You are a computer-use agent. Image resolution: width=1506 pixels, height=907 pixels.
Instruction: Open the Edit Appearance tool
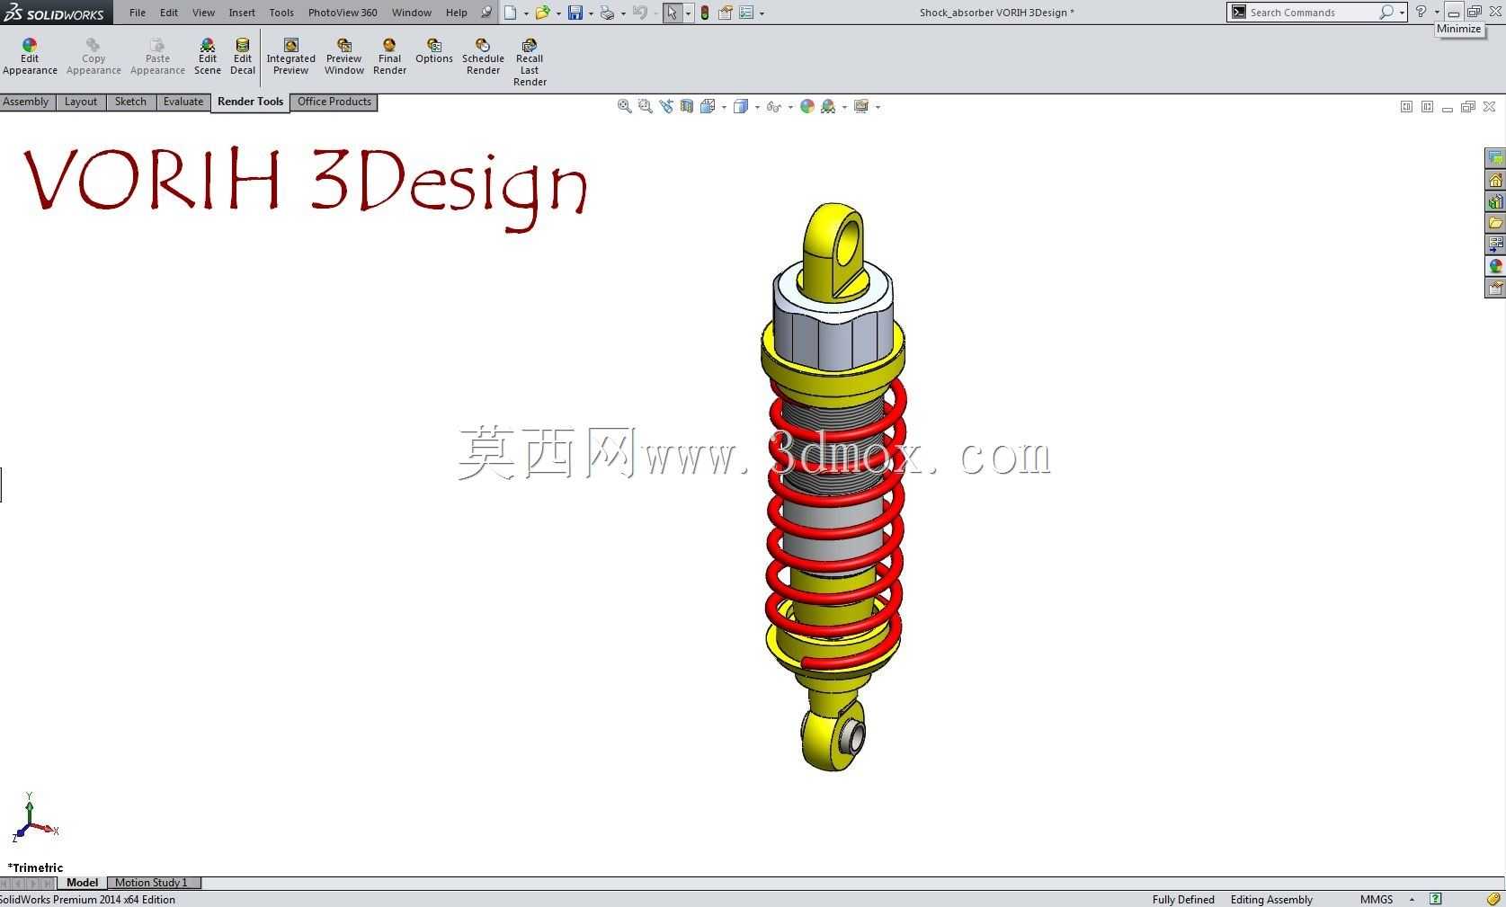(30, 57)
